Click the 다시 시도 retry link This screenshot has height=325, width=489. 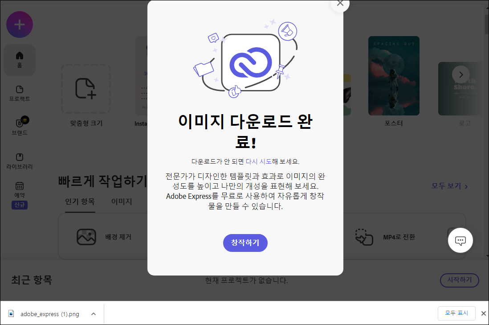pos(259,161)
